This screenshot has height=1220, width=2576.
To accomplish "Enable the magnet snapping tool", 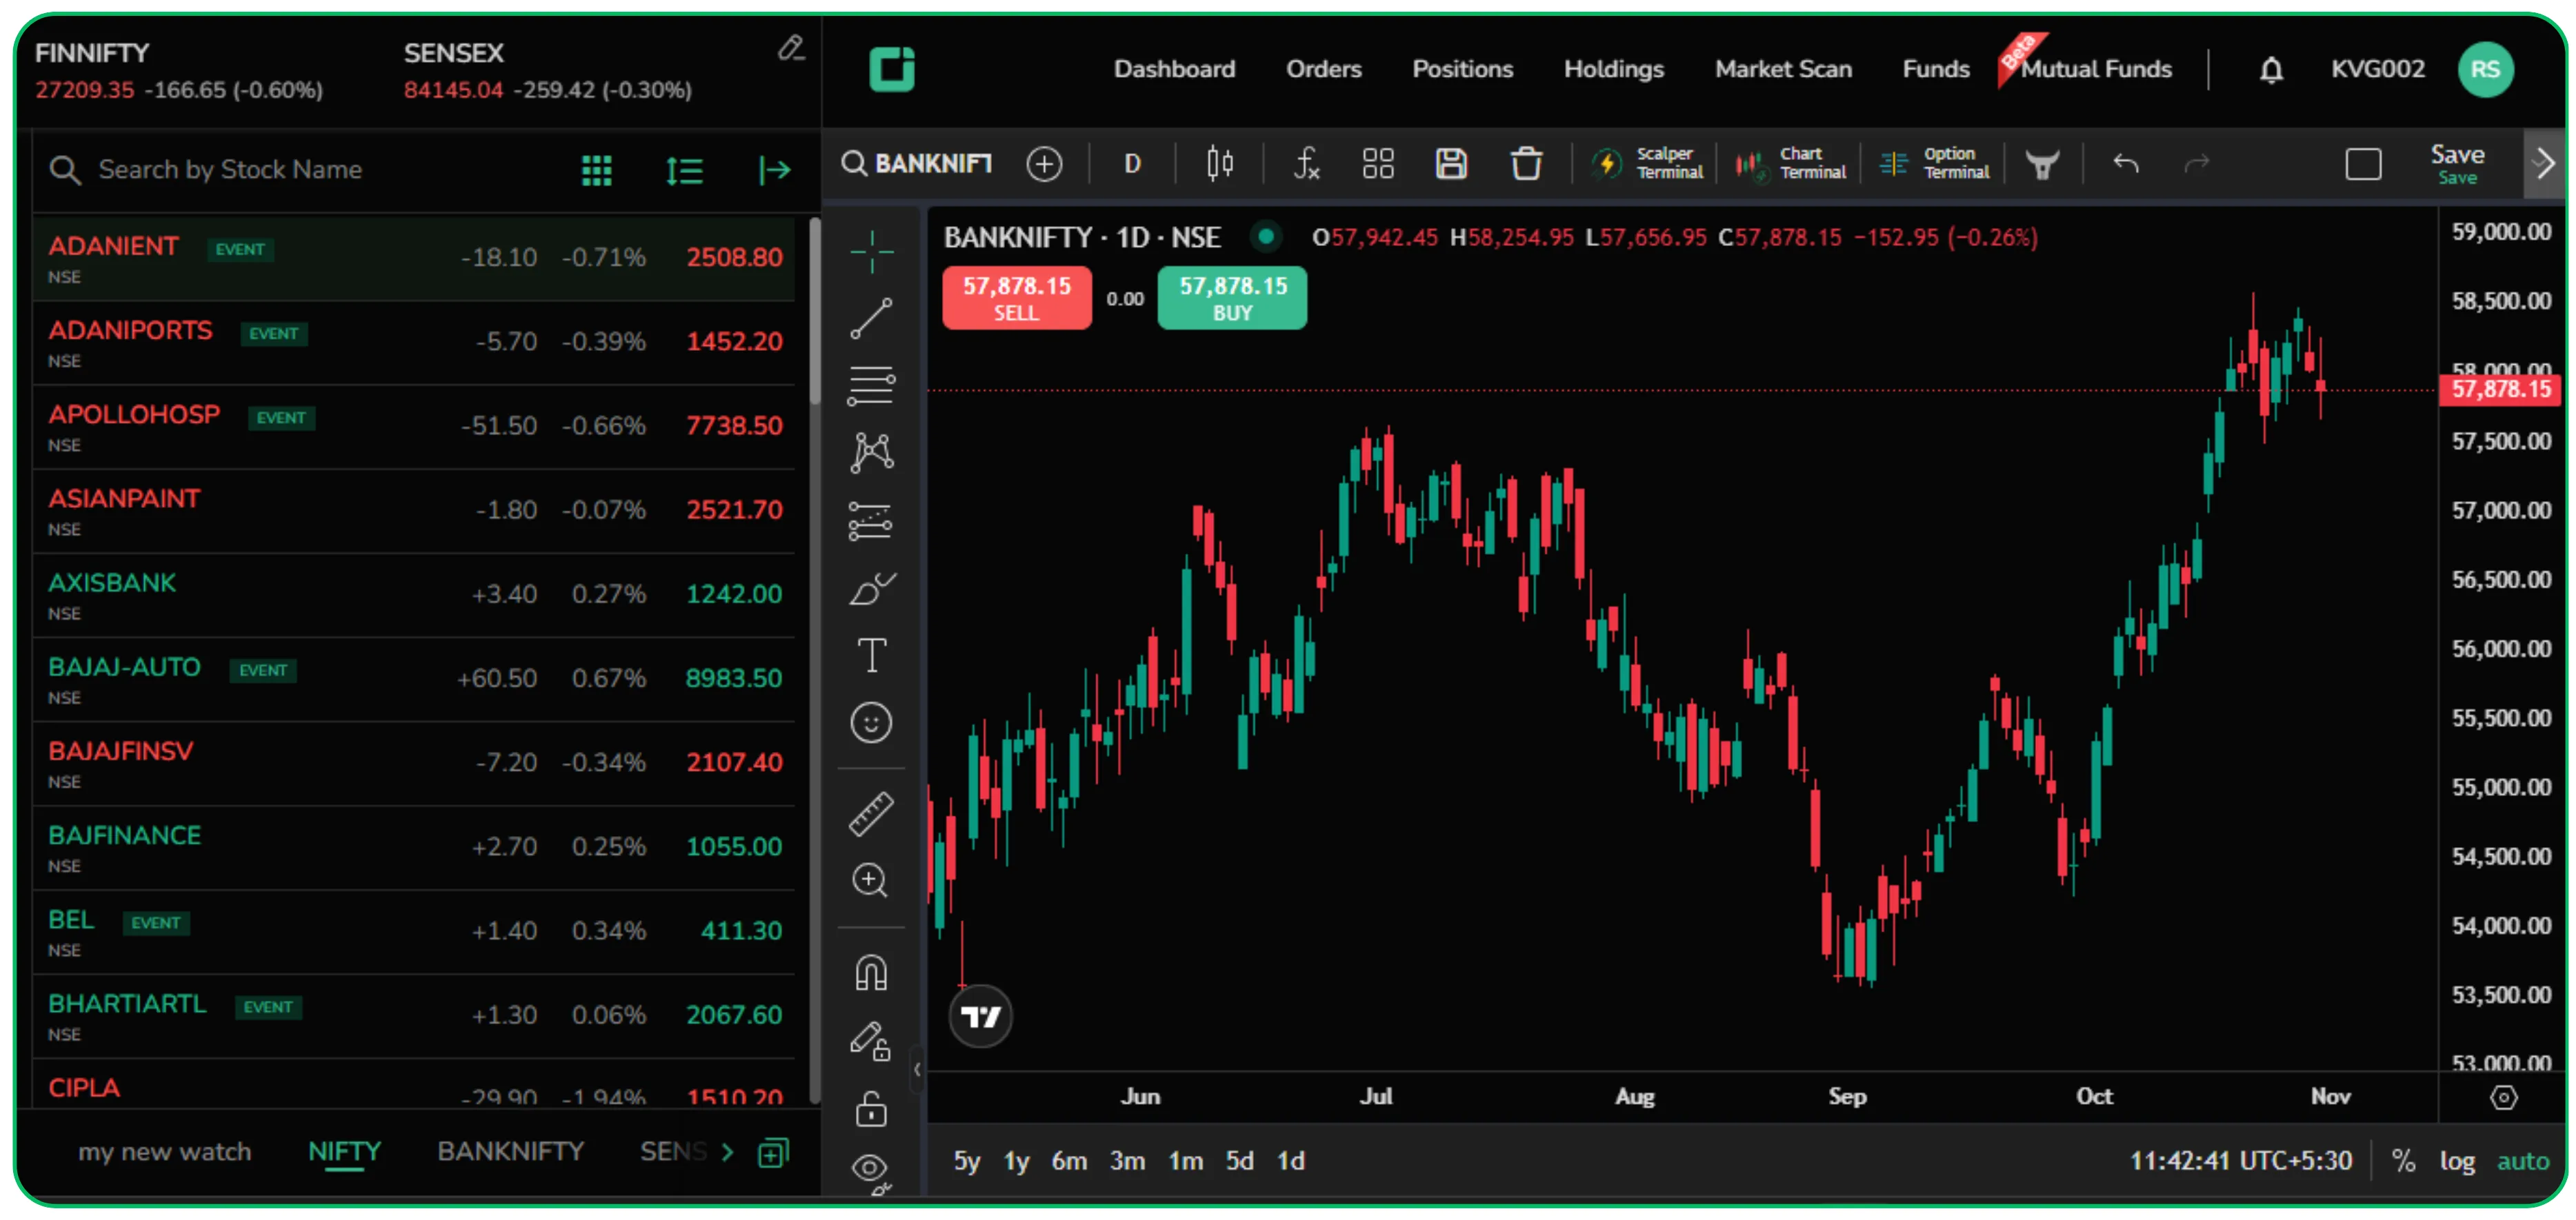I will [x=871, y=972].
